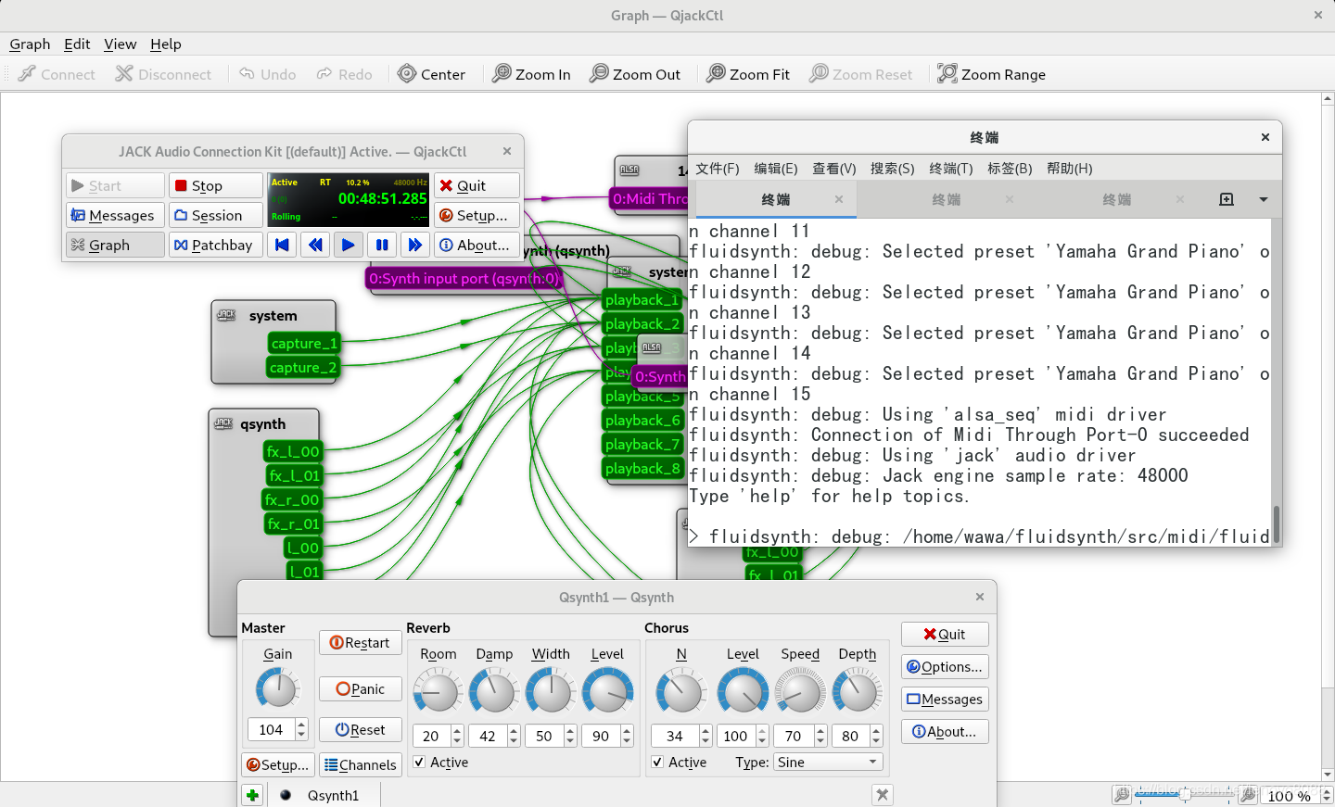
Task: Open the Qsynth Channels window
Action: click(x=361, y=764)
